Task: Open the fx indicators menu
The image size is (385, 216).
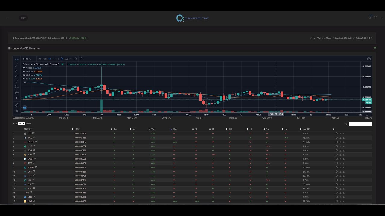Action: [81, 59]
